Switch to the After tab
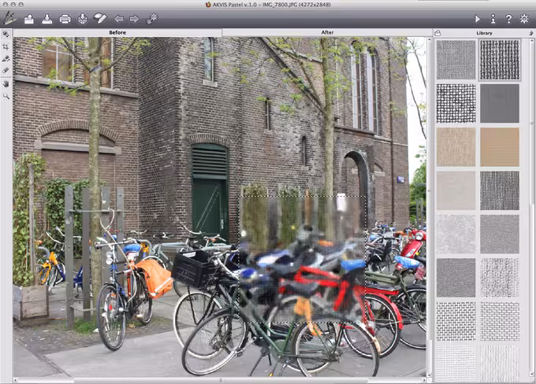The image size is (536, 384). coord(327,32)
